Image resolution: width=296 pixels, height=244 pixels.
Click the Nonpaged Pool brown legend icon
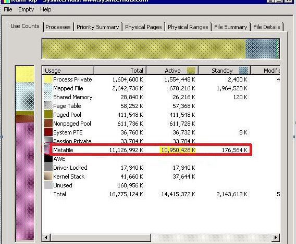tap(48, 124)
